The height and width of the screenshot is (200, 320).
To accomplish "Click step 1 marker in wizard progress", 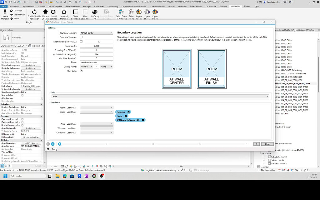I will tap(60, 144).
